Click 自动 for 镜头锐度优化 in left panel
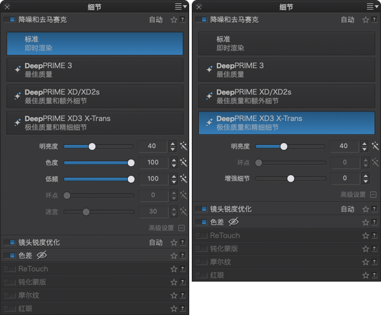 (156, 243)
